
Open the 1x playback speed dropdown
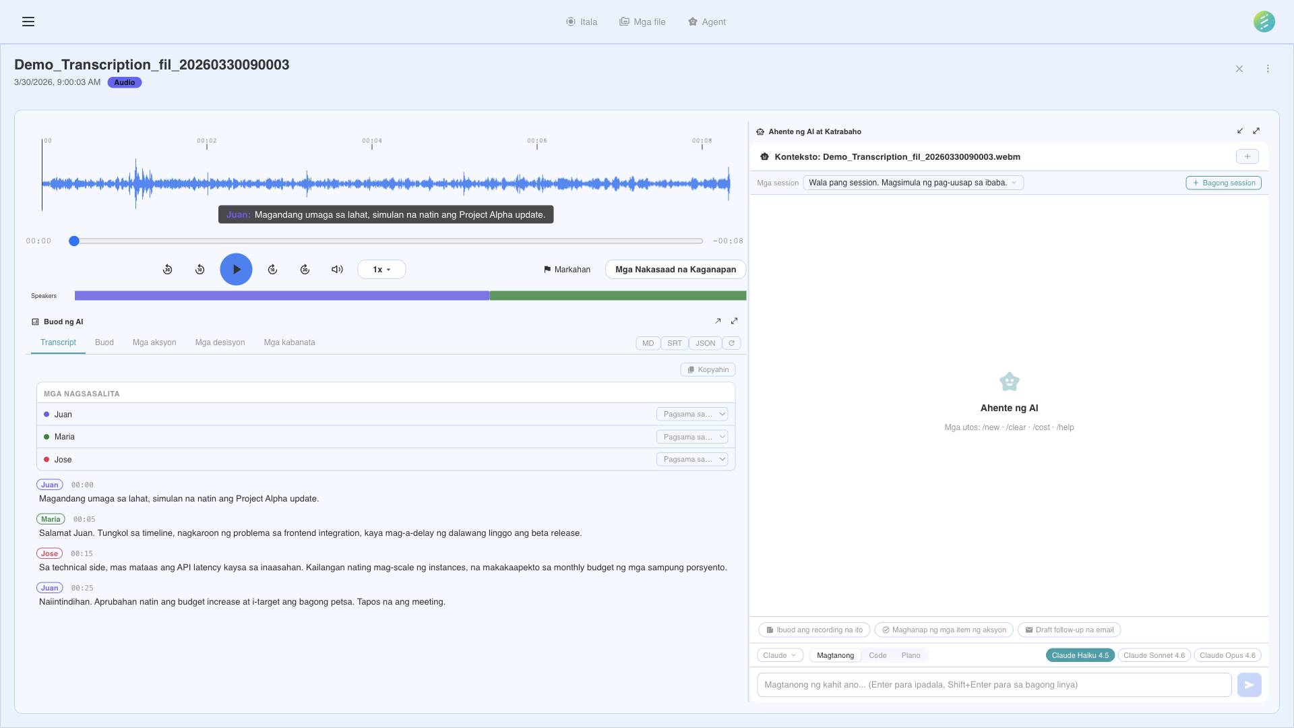point(381,269)
